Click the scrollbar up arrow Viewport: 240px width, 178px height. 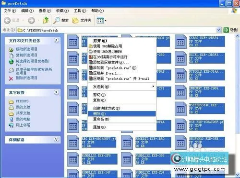coord(238,36)
